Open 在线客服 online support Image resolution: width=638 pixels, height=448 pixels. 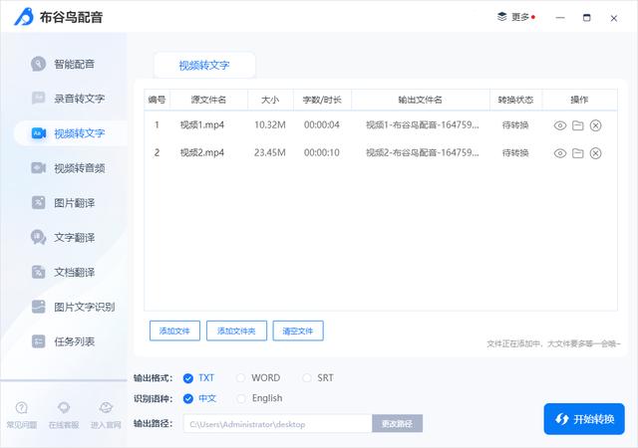tap(64, 408)
